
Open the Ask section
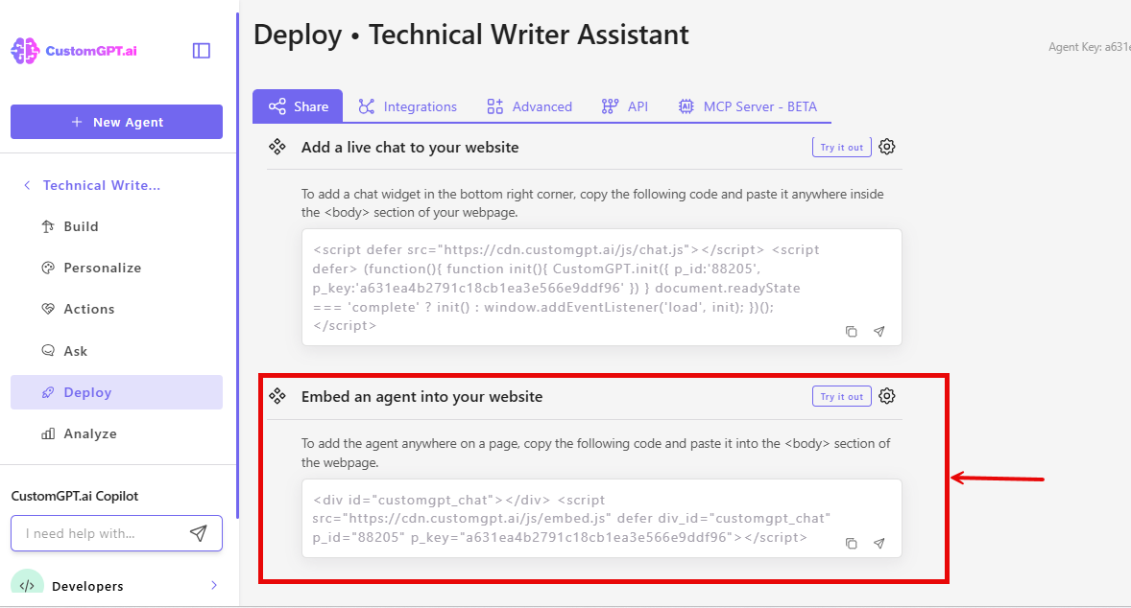117,351
